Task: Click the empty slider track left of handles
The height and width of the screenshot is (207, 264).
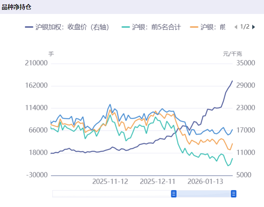Action: click(110, 194)
